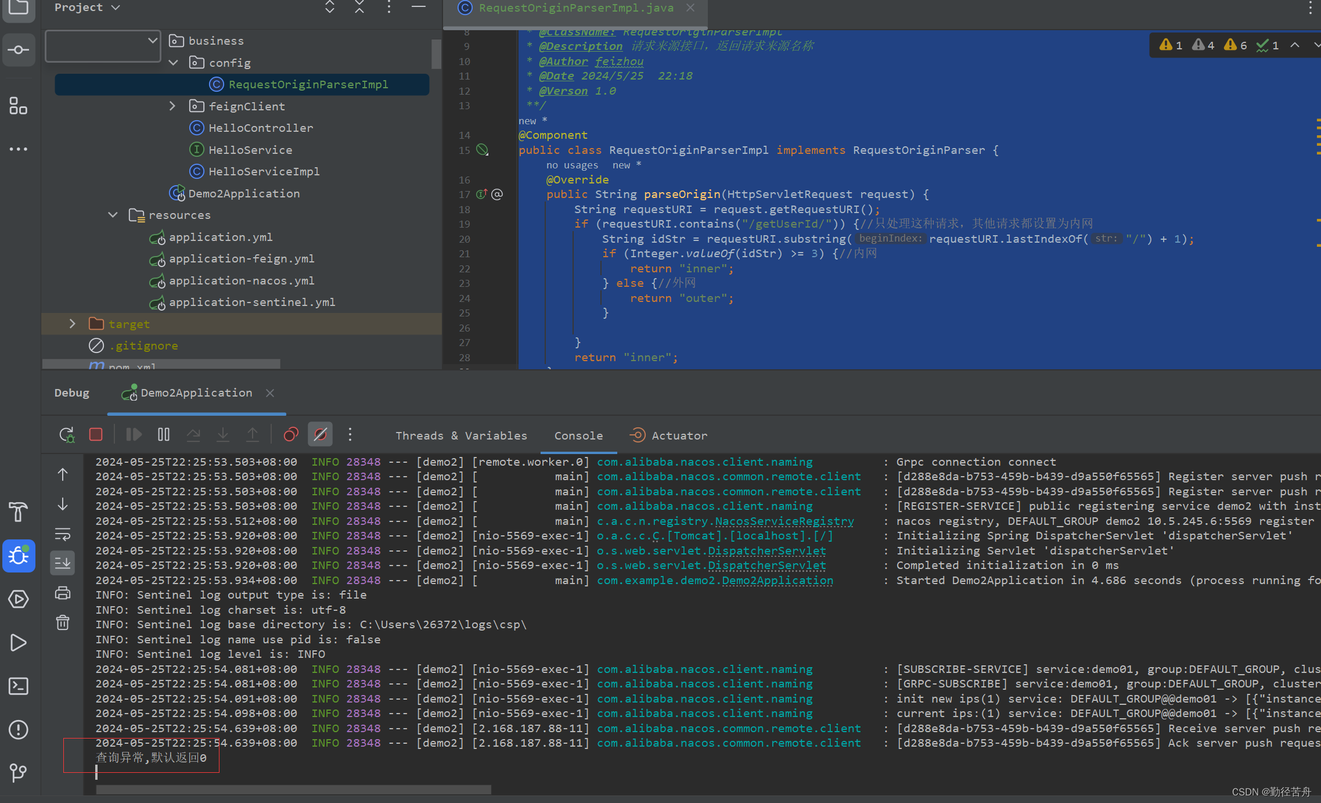1321x803 pixels.
Task: Toggle soft-wrap in console gutter
Action: 63,533
